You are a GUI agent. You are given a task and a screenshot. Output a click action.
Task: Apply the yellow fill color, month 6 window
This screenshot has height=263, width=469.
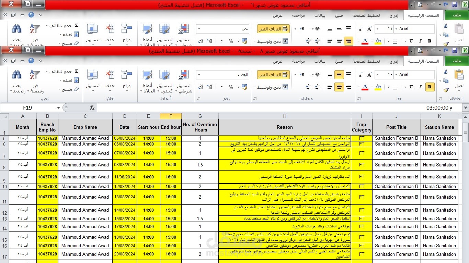click(378, 41)
